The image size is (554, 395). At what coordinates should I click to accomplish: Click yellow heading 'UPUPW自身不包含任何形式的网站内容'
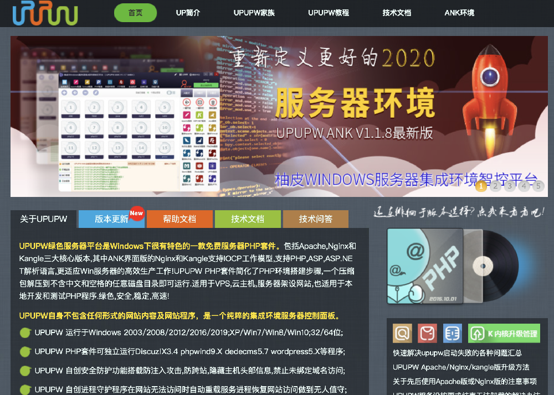click(180, 316)
